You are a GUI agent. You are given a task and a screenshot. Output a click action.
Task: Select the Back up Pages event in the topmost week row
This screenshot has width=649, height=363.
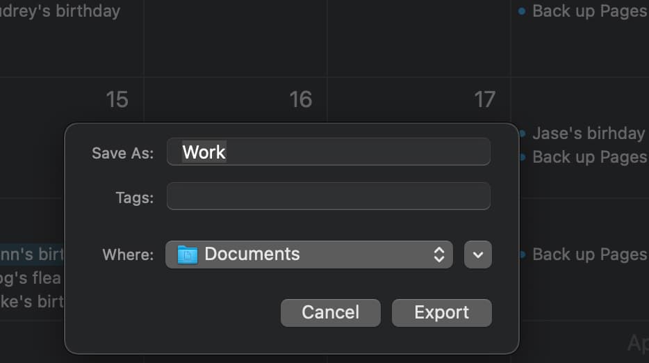pyautogui.click(x=589, y=11)
